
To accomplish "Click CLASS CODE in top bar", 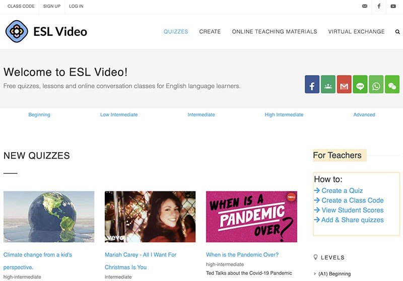I will tap(21, 6).
